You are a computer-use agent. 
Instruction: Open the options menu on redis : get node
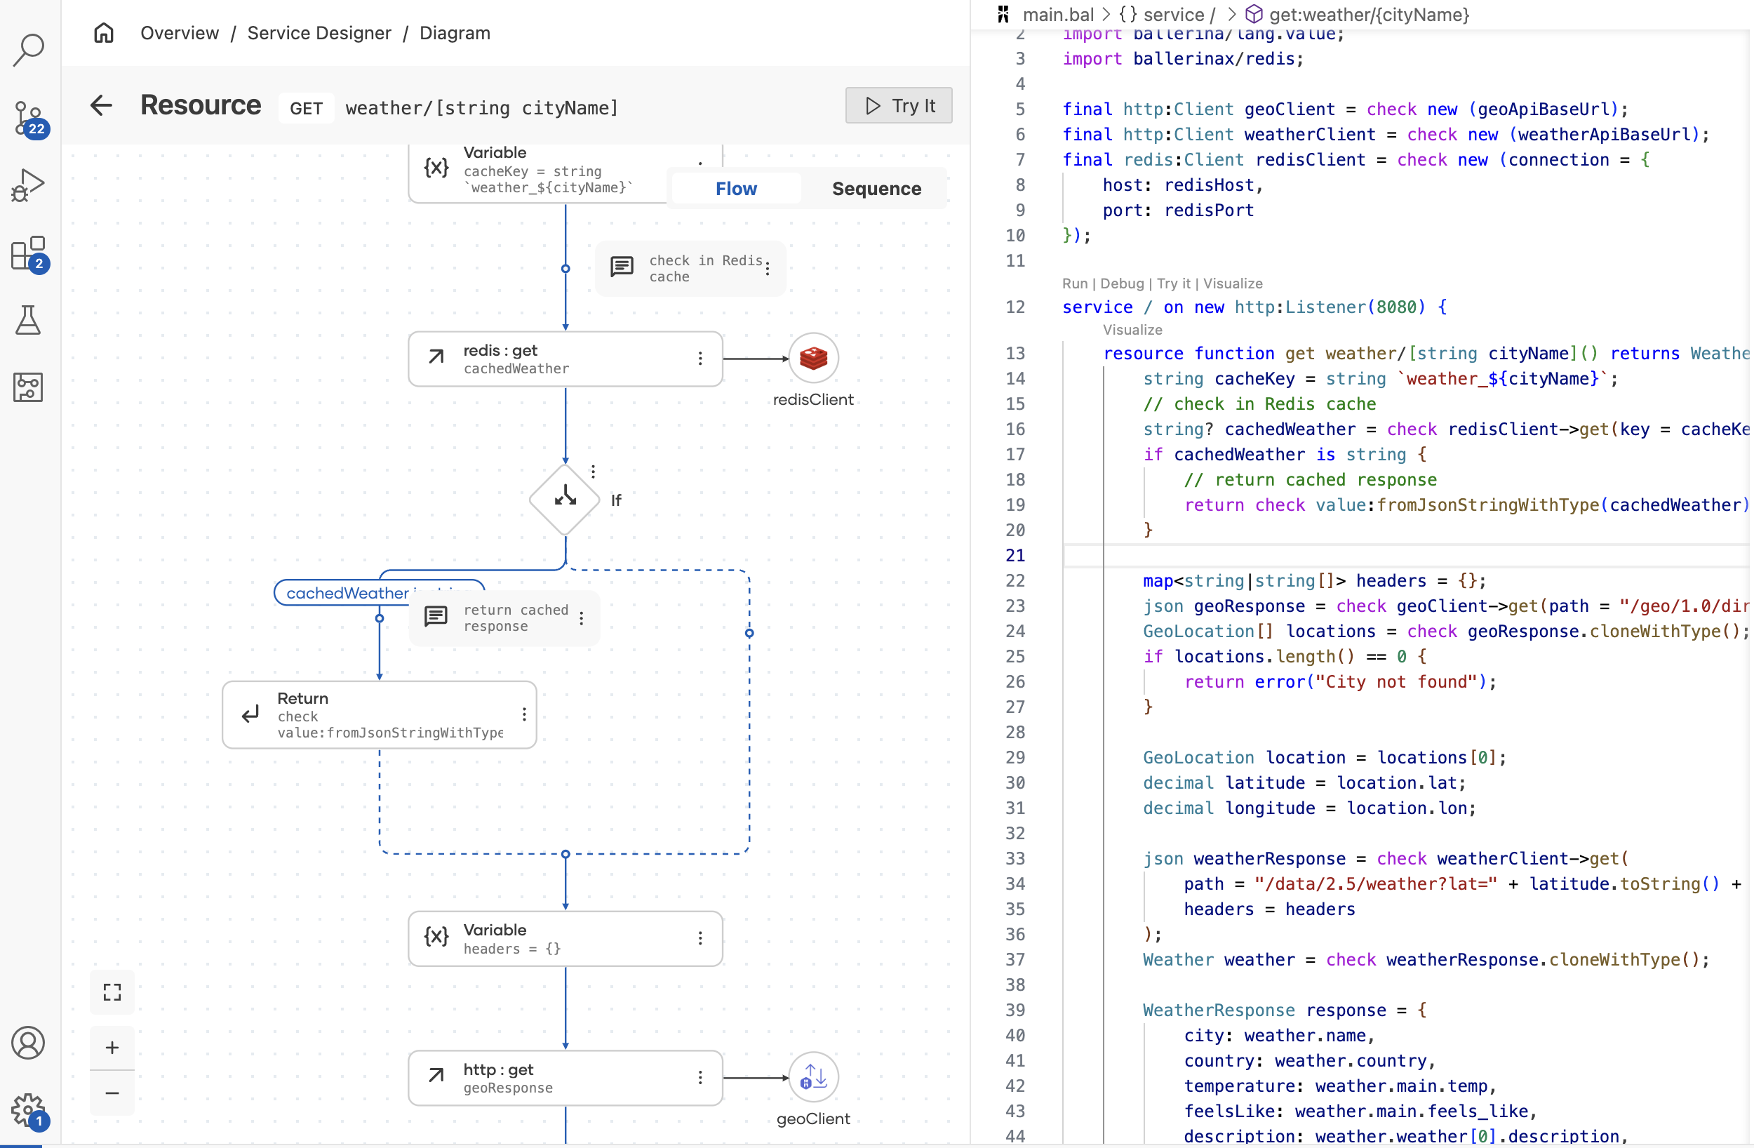(700, 359)
